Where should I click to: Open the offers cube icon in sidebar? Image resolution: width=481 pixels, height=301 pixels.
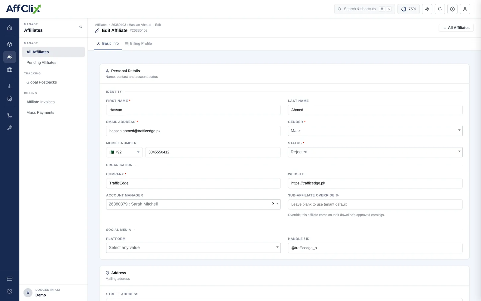pos(10,44)
